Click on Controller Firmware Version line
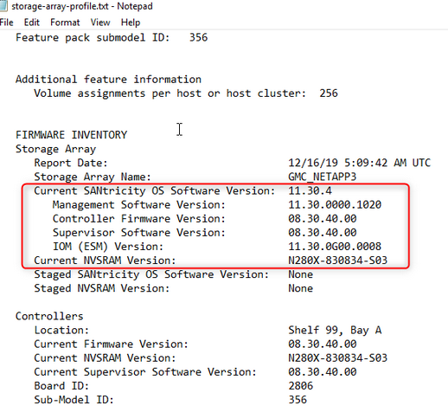Screen dimensions: 448x412 click(204, 218)
